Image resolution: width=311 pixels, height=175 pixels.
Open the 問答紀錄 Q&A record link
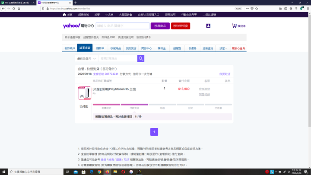pos(204,95)
